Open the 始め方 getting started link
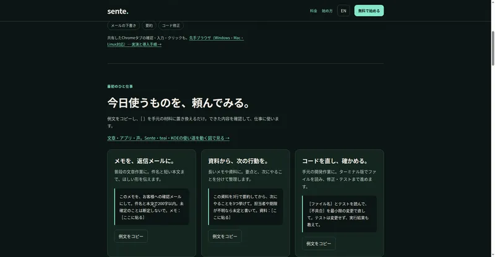 (x=327, y=11)
